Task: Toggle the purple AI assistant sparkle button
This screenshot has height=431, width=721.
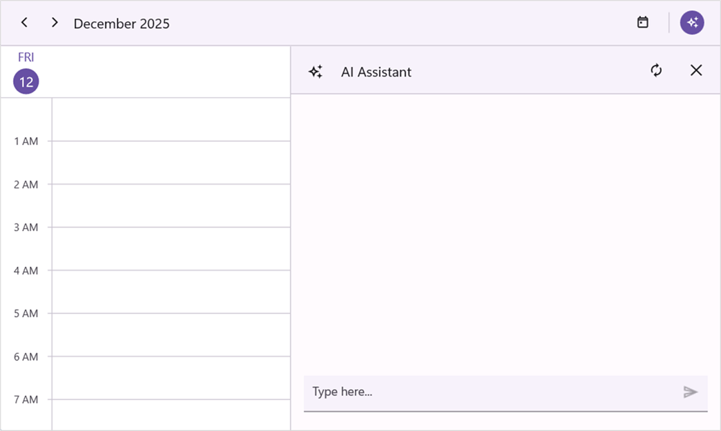Action: (692, 22)
